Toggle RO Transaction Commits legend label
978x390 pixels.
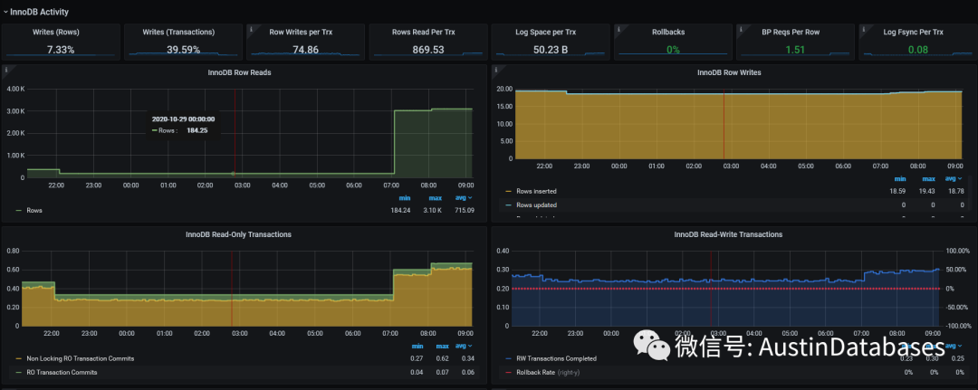point(62,372)
